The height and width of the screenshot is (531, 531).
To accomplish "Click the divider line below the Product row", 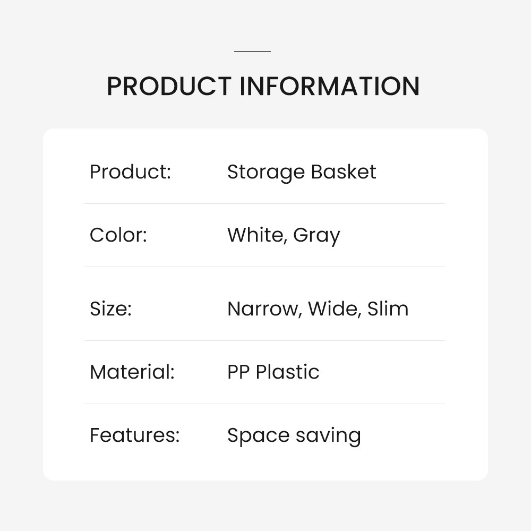I will pyautogui.click(x=264, y=203).
